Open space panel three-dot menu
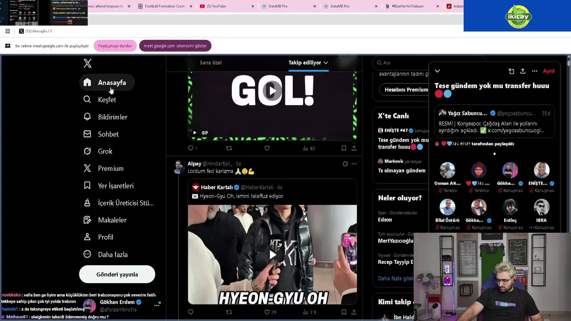 point(534,71)
